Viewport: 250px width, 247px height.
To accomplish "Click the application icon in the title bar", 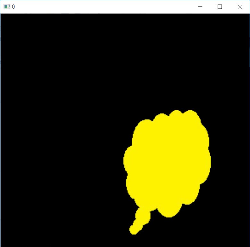I will coord(7,7).
